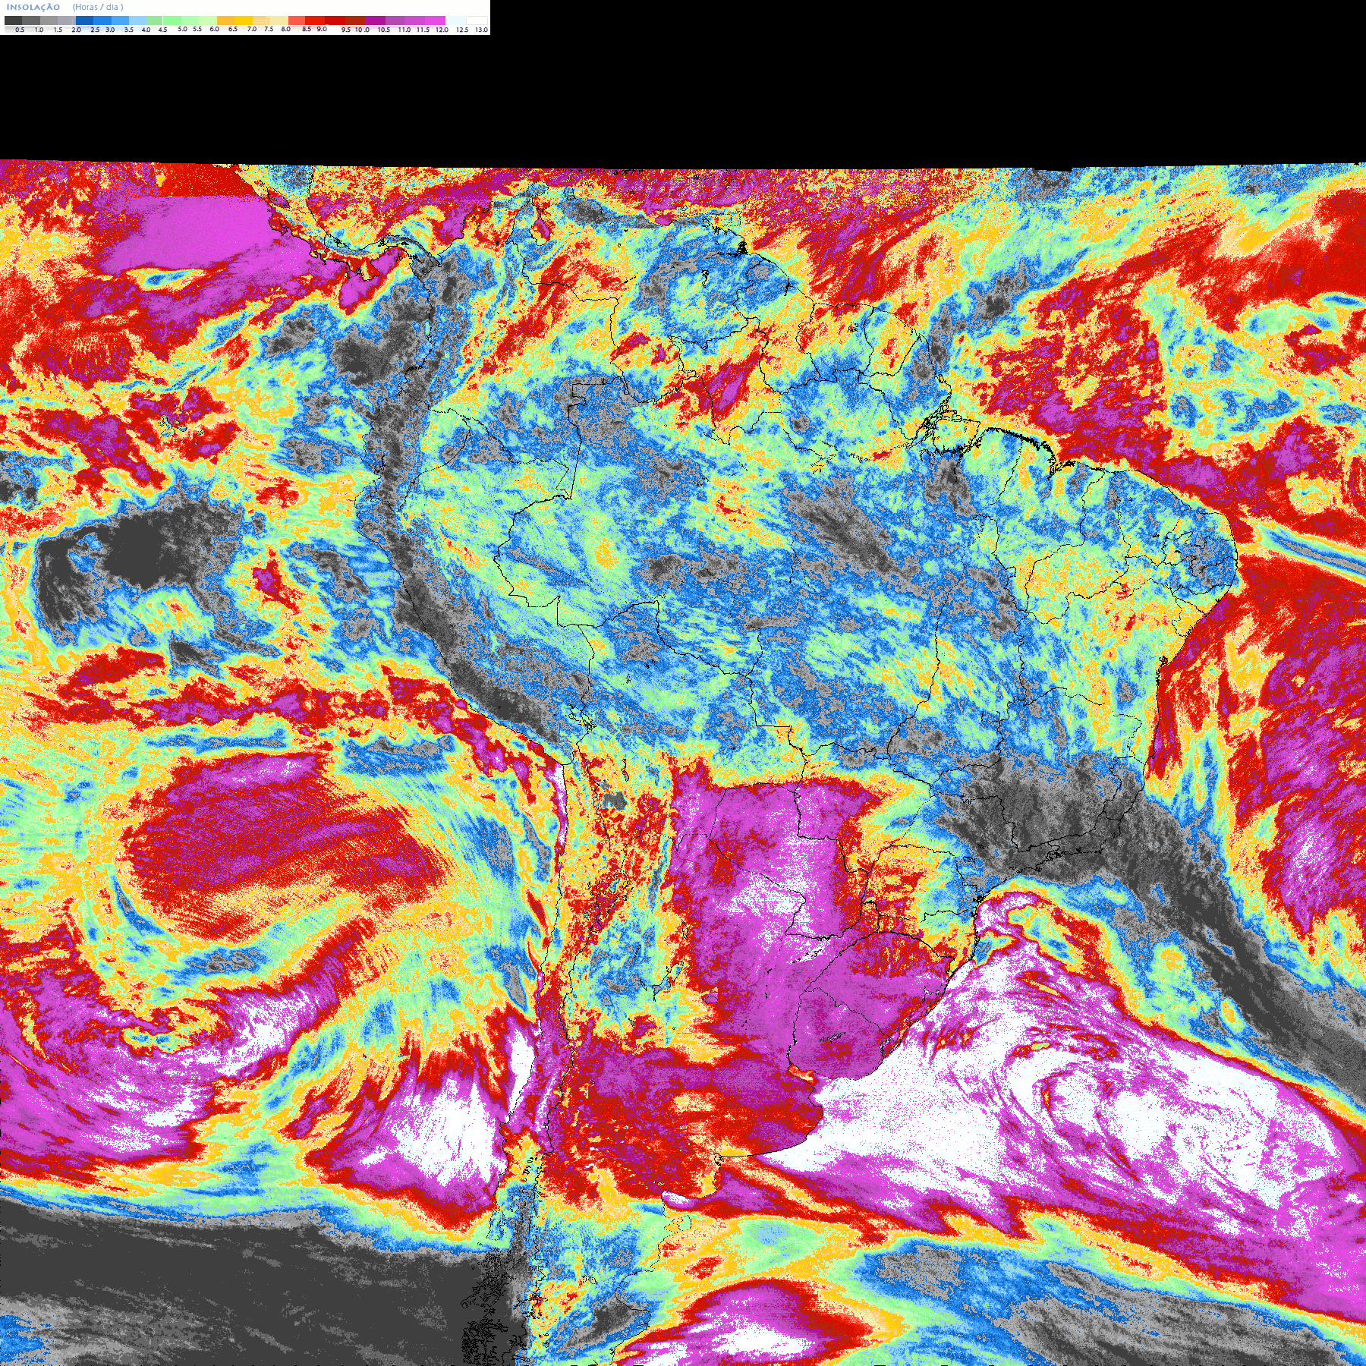Click the (Horas / dia) unit label
The height and width of the screenshot is (1366, 1366).
[98, 7]
